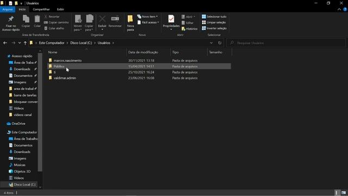Open the bloquear conver folder shortcut
This screenshot has width=348, height=196.
pyautogui.click(x=26, y=102)
